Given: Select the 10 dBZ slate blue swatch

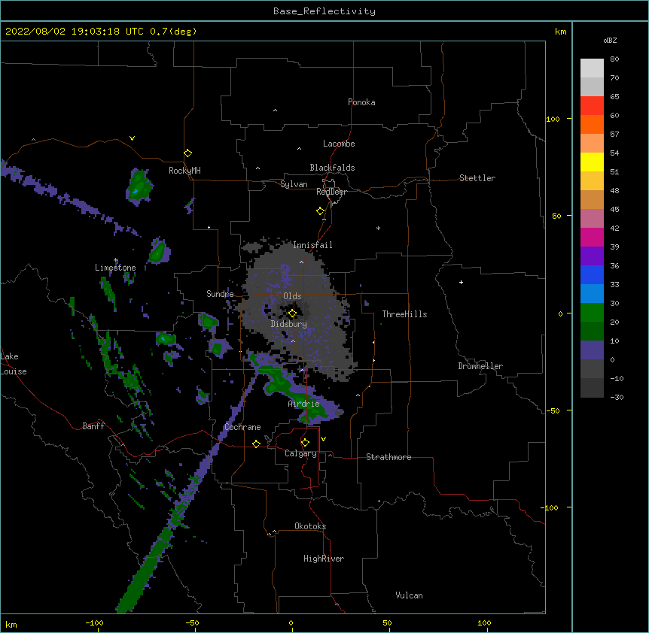Looking at the screenshot, I should 592,350.
